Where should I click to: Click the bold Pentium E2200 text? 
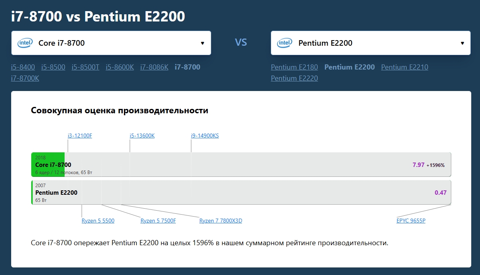tap(350, 67)
